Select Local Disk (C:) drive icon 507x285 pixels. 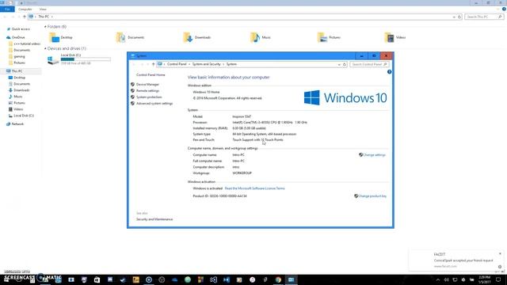(x=53, y=60)
